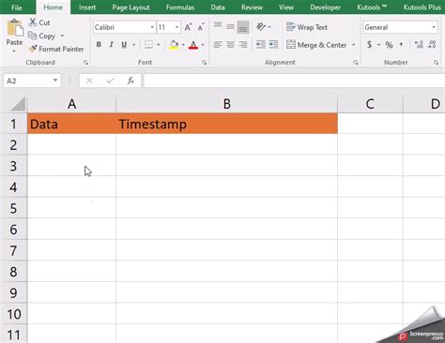Decrease font size with smaller A
The width and height of the screenshot is (445, 343).
tap(201, 27)
